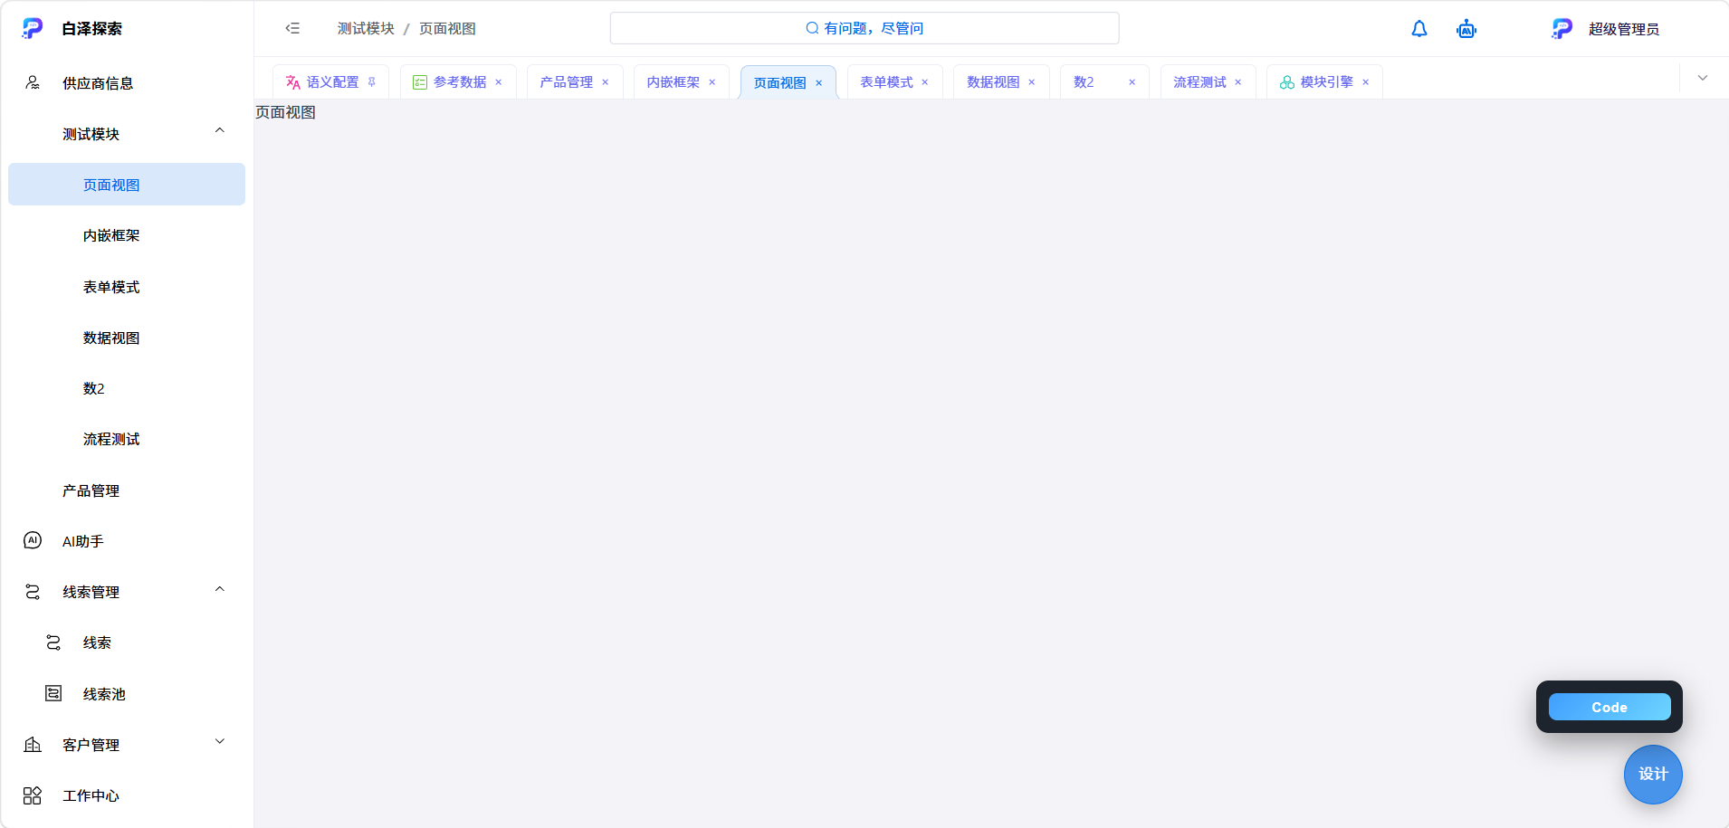
Task: Open the tab list dropdown chevron
Action: [1703, 78]
